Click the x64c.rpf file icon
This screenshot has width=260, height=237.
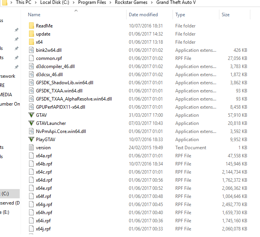coord(31,172)
